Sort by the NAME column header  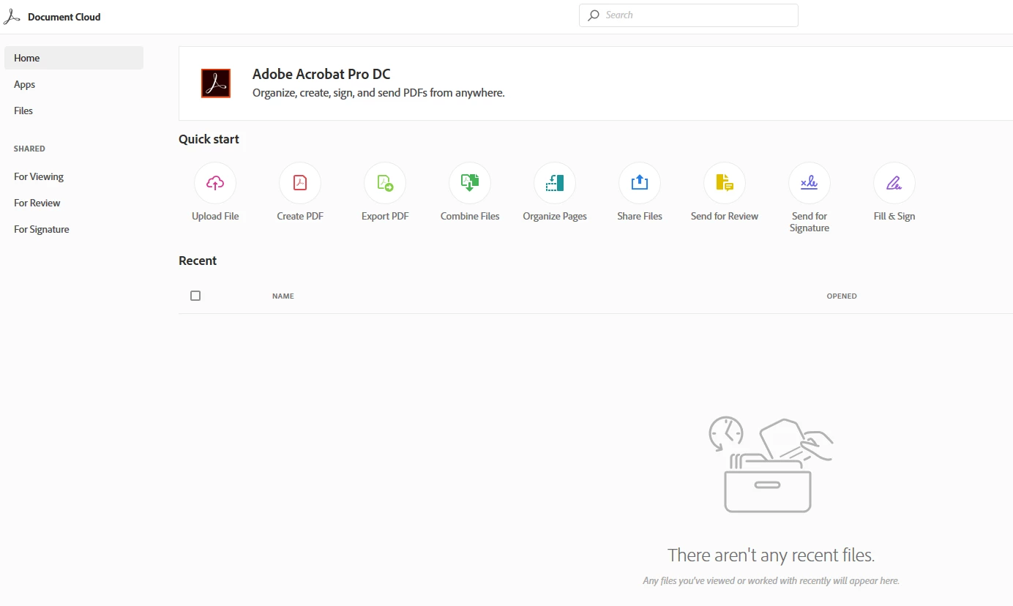point(283,296)
